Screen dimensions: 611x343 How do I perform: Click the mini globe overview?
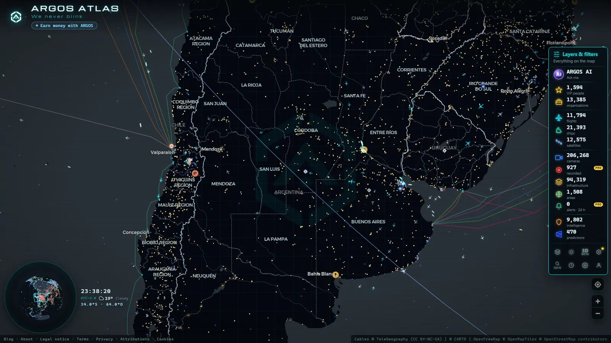coord(40,297)
